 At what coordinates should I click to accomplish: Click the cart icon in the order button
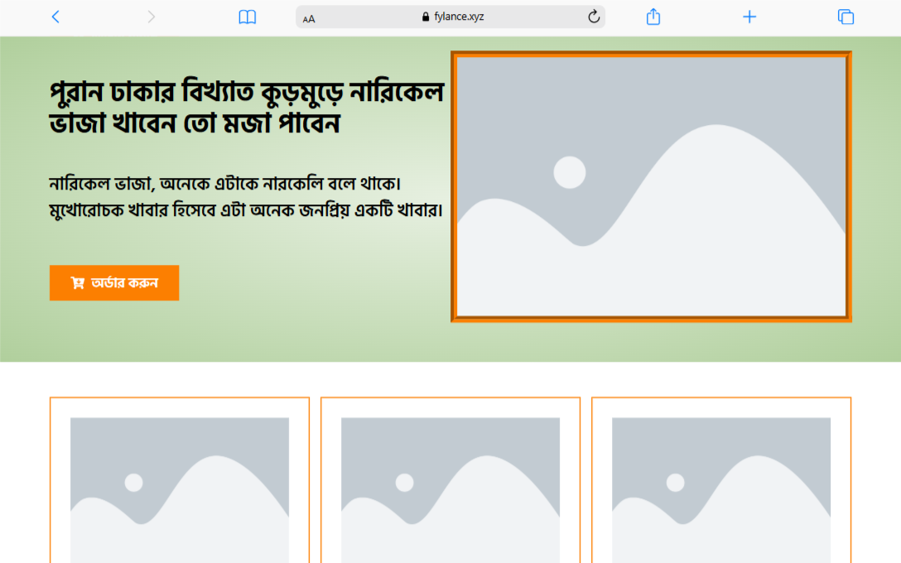click(78, 283)
